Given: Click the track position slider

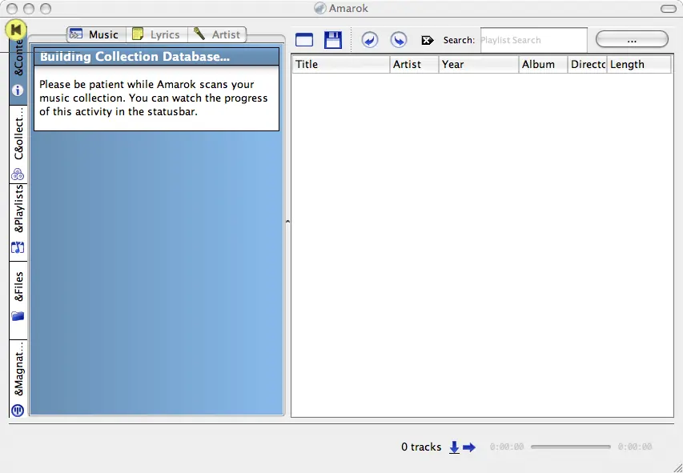Looking at the screenshot, I should click(x=571, y=447).
